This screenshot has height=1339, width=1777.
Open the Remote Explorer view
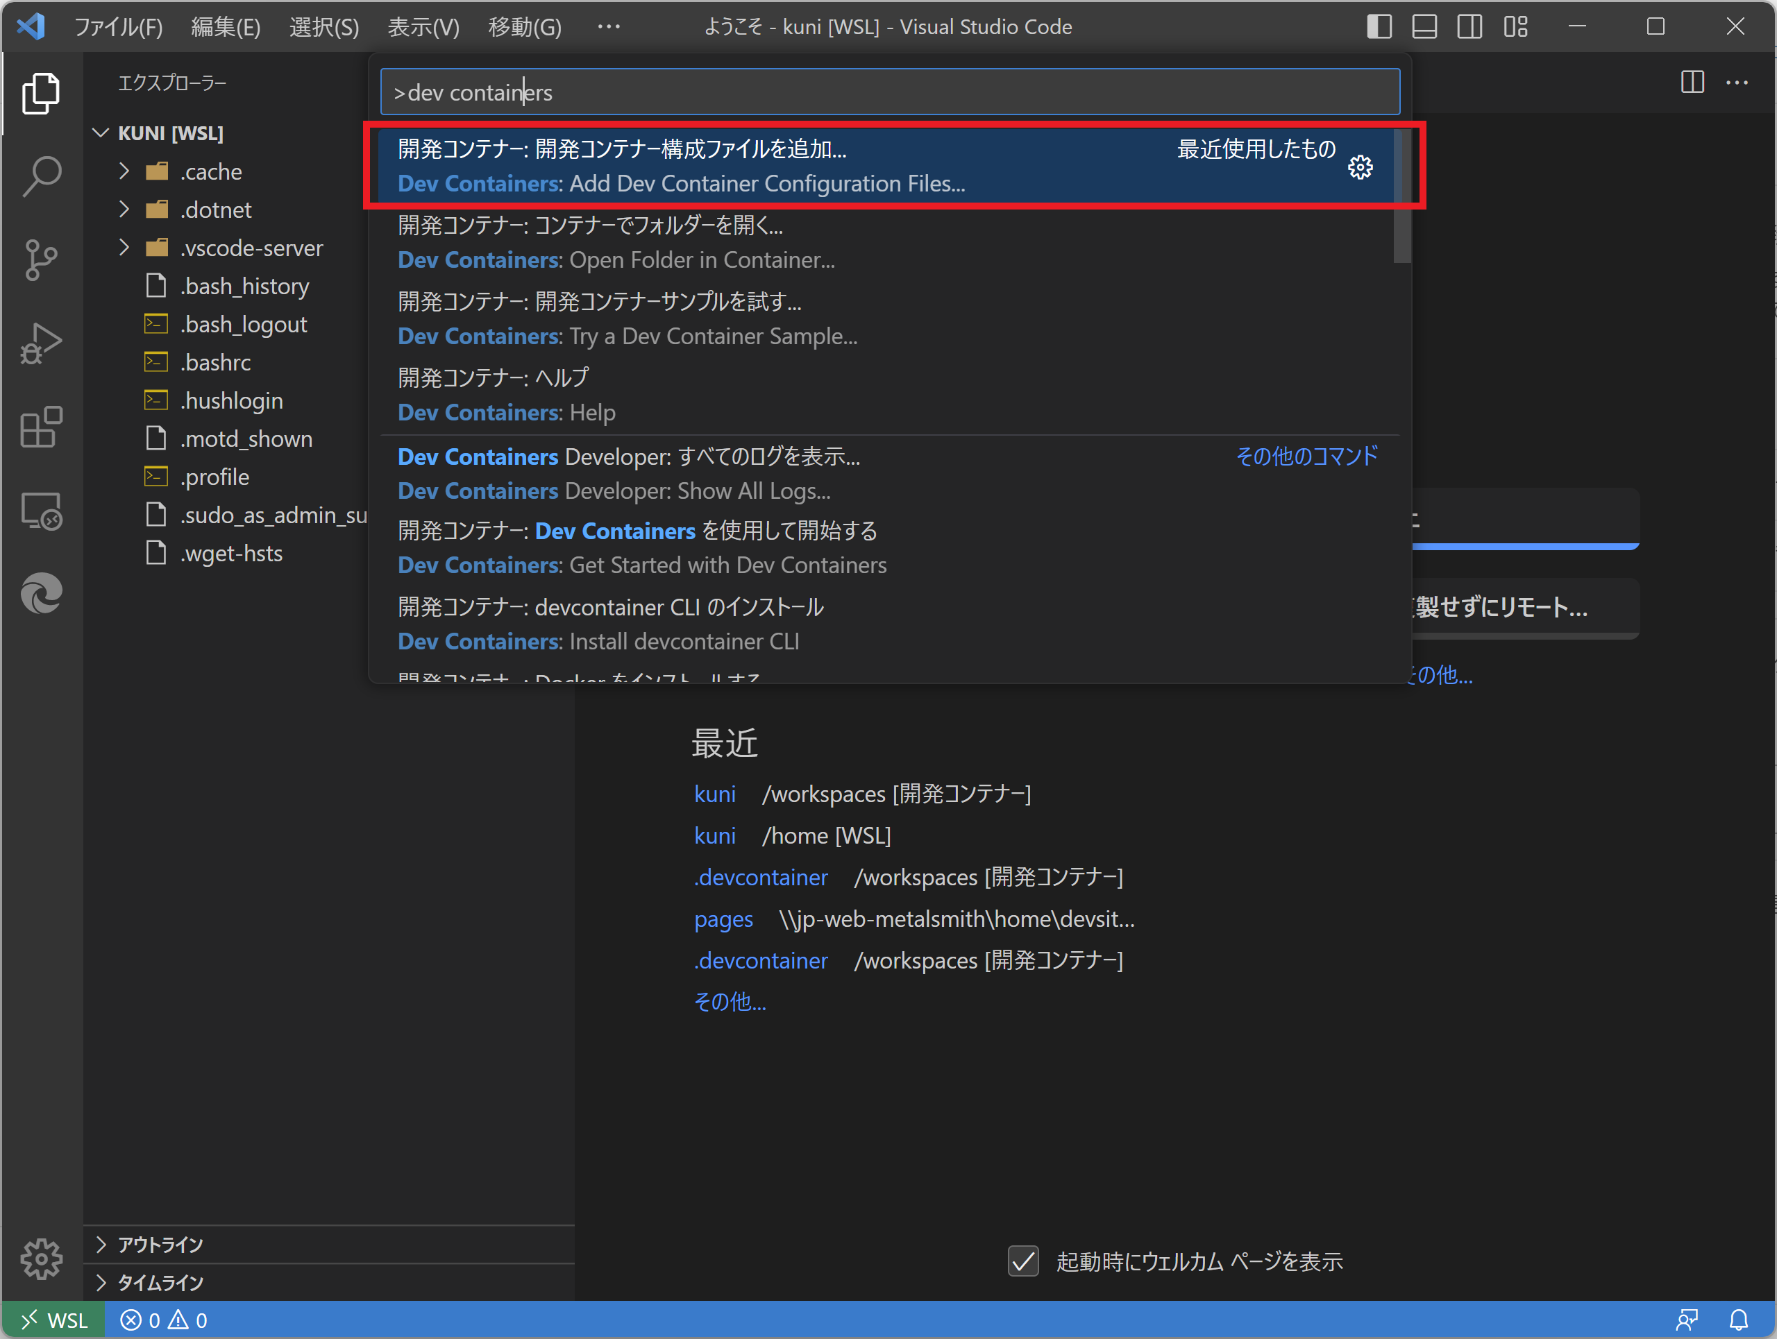click(41, 511)
